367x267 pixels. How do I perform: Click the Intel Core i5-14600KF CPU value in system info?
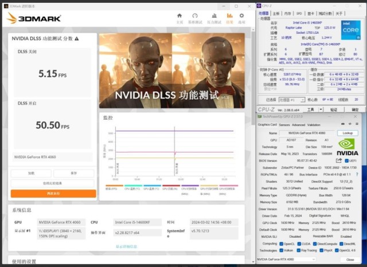tap(137, 222)
